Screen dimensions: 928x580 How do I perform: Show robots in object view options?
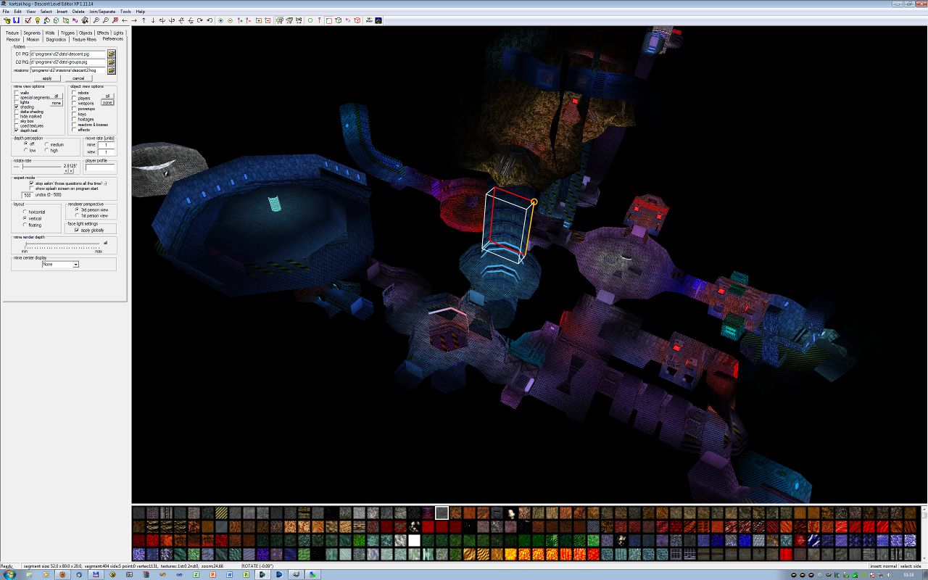[74, 93]
